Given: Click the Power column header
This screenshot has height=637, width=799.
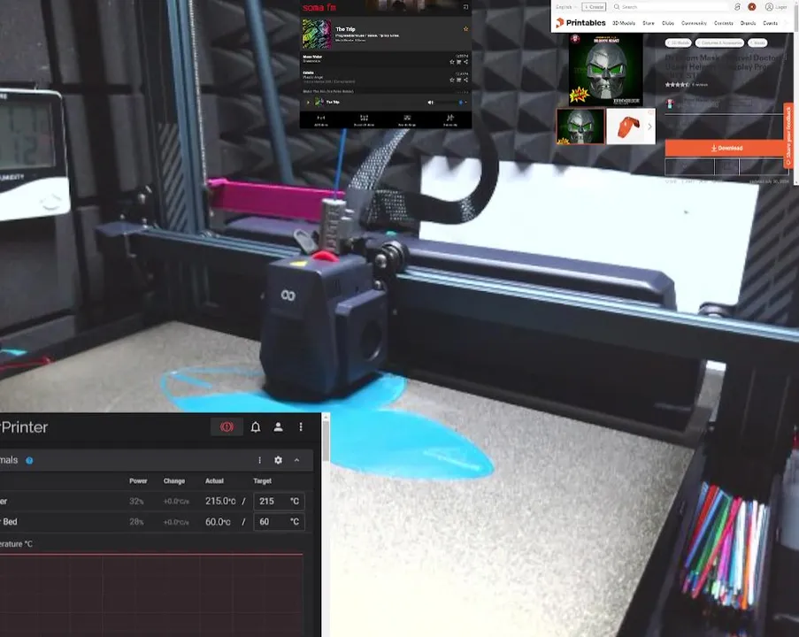Looking at the screenshot, I should pos(138,480).
